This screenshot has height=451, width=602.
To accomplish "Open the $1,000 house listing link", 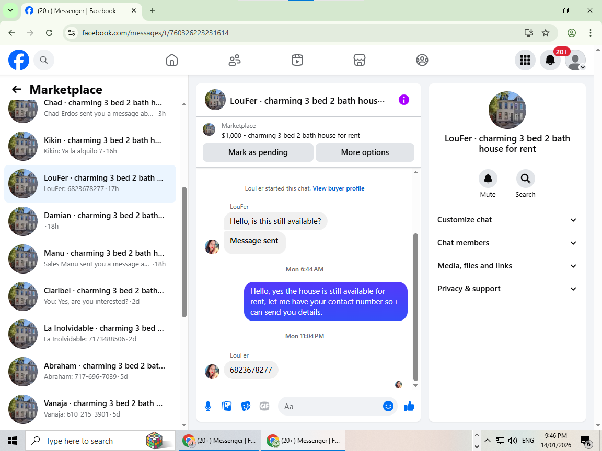I will [x=291, y=135].
